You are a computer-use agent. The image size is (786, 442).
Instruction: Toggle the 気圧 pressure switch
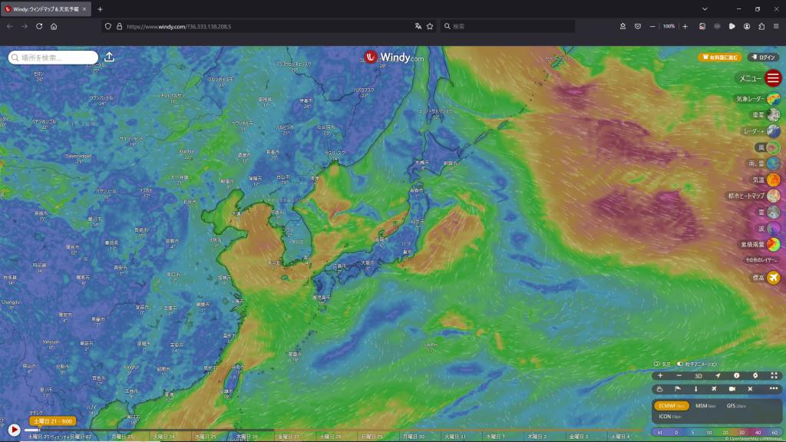[657, 364]
